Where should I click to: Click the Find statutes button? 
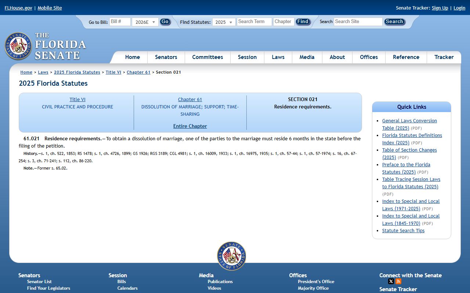[x=303, y=22]
